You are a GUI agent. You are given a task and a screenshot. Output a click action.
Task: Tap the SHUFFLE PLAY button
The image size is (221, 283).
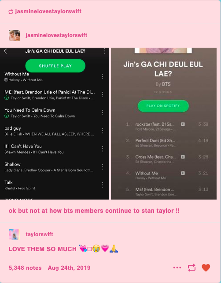55,66
